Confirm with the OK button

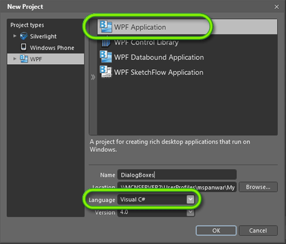(216, 231)
